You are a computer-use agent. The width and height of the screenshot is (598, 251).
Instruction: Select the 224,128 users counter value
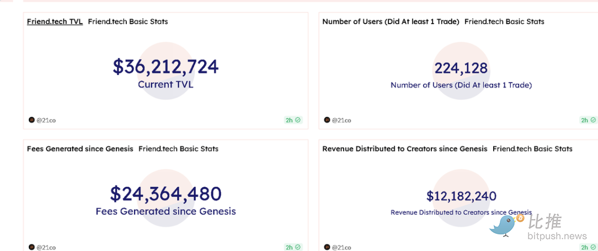pyautogui.click(x=461, y=68)
